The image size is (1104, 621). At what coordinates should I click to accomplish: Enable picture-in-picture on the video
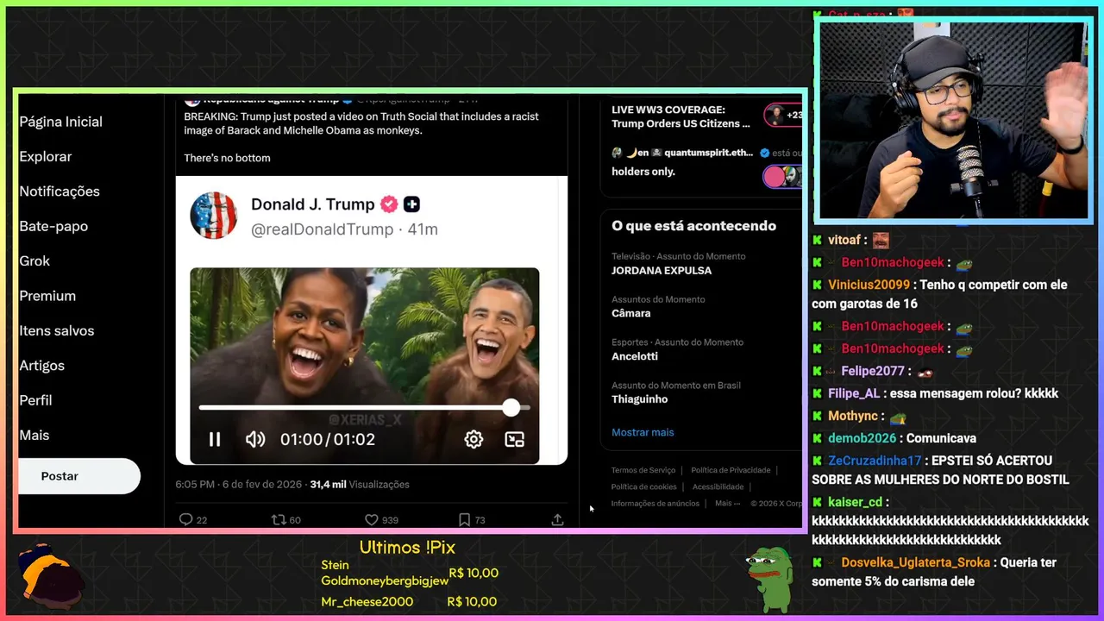[x=514, y=439]
